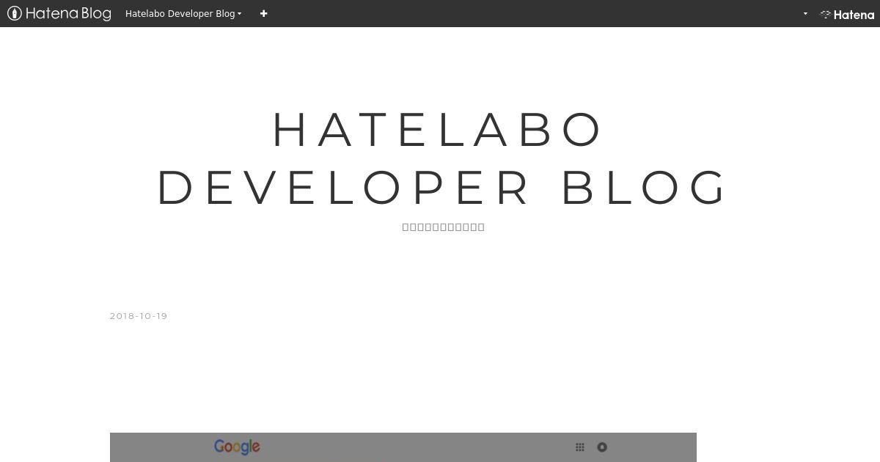
Task: Expand the Hatelabo Developer Blog dropdown
Action: tap(183, 13)
